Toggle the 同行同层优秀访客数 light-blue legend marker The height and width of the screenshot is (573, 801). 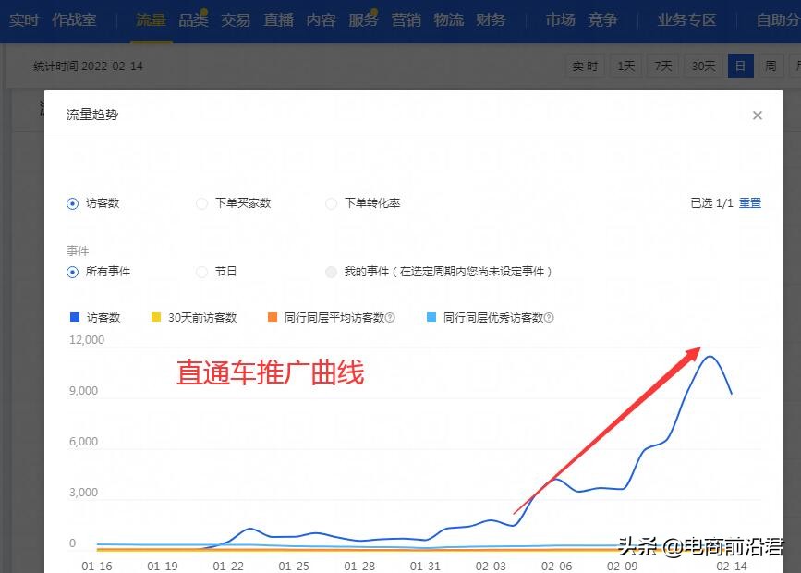pyautogui.click(x=431, y=317)
